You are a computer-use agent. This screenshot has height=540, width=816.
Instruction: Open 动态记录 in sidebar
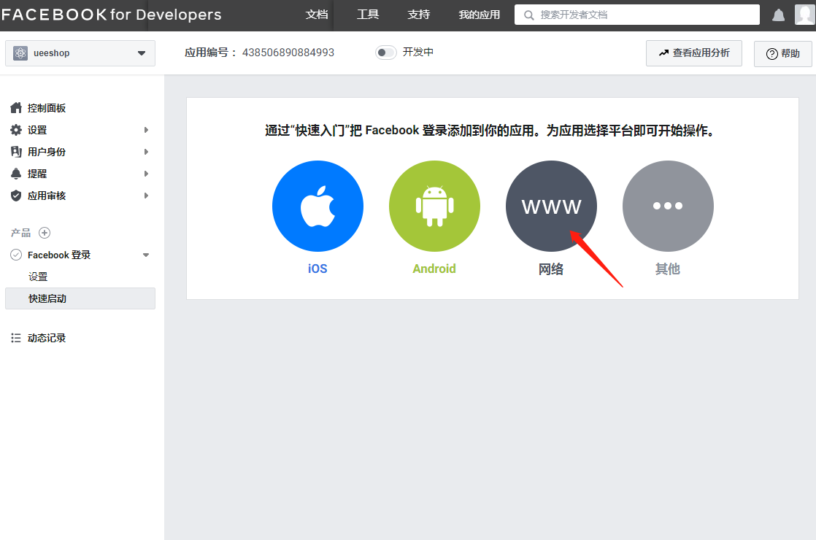(47, 338)
